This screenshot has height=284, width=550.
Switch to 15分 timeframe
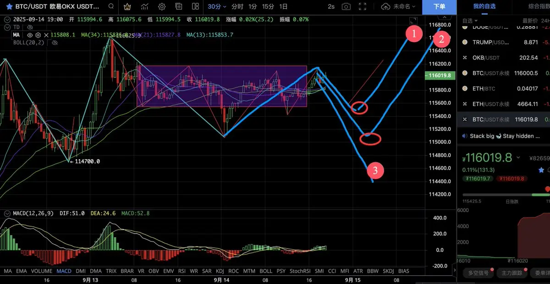[268, 7]
